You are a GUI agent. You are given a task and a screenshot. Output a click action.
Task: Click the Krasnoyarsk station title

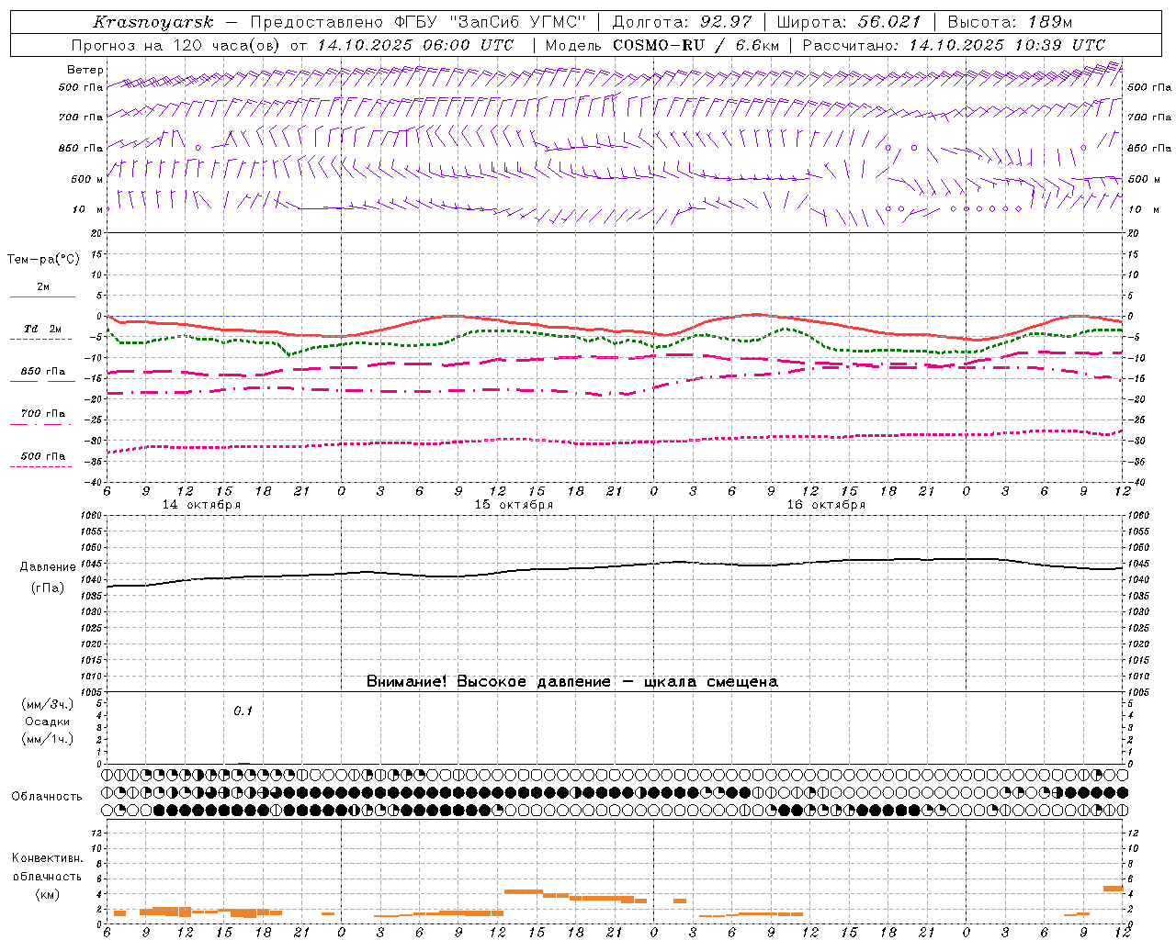tap(153, 22)
